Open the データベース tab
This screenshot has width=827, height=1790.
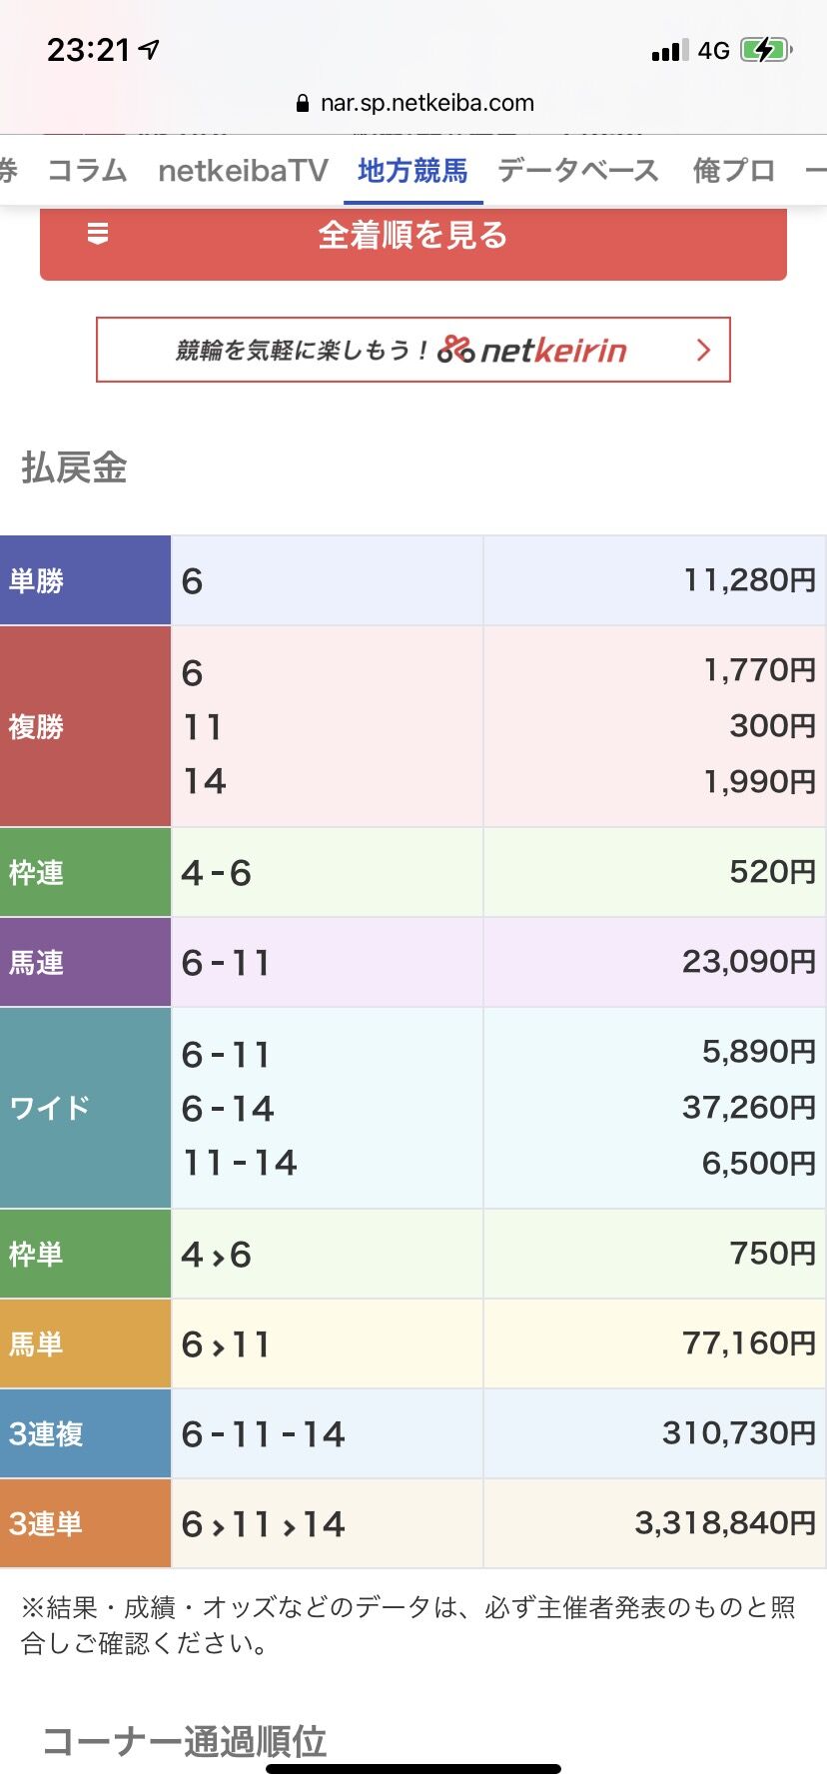point(578,171)
